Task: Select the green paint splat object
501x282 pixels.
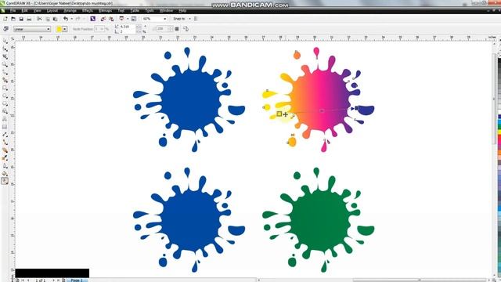Action: [319, 220]
